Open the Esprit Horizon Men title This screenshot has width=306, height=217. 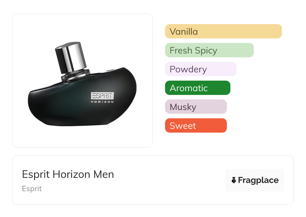[x=68, y=174]
